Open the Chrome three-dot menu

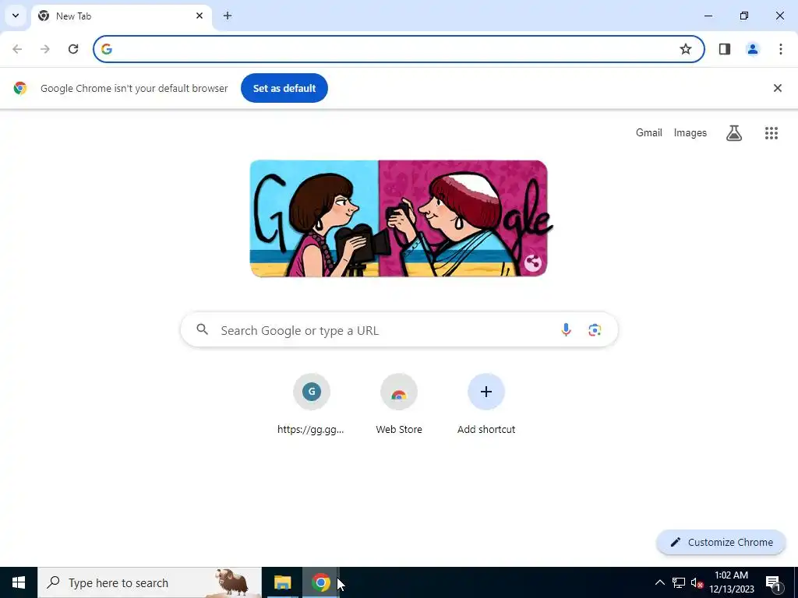click(x=781, y=49)
